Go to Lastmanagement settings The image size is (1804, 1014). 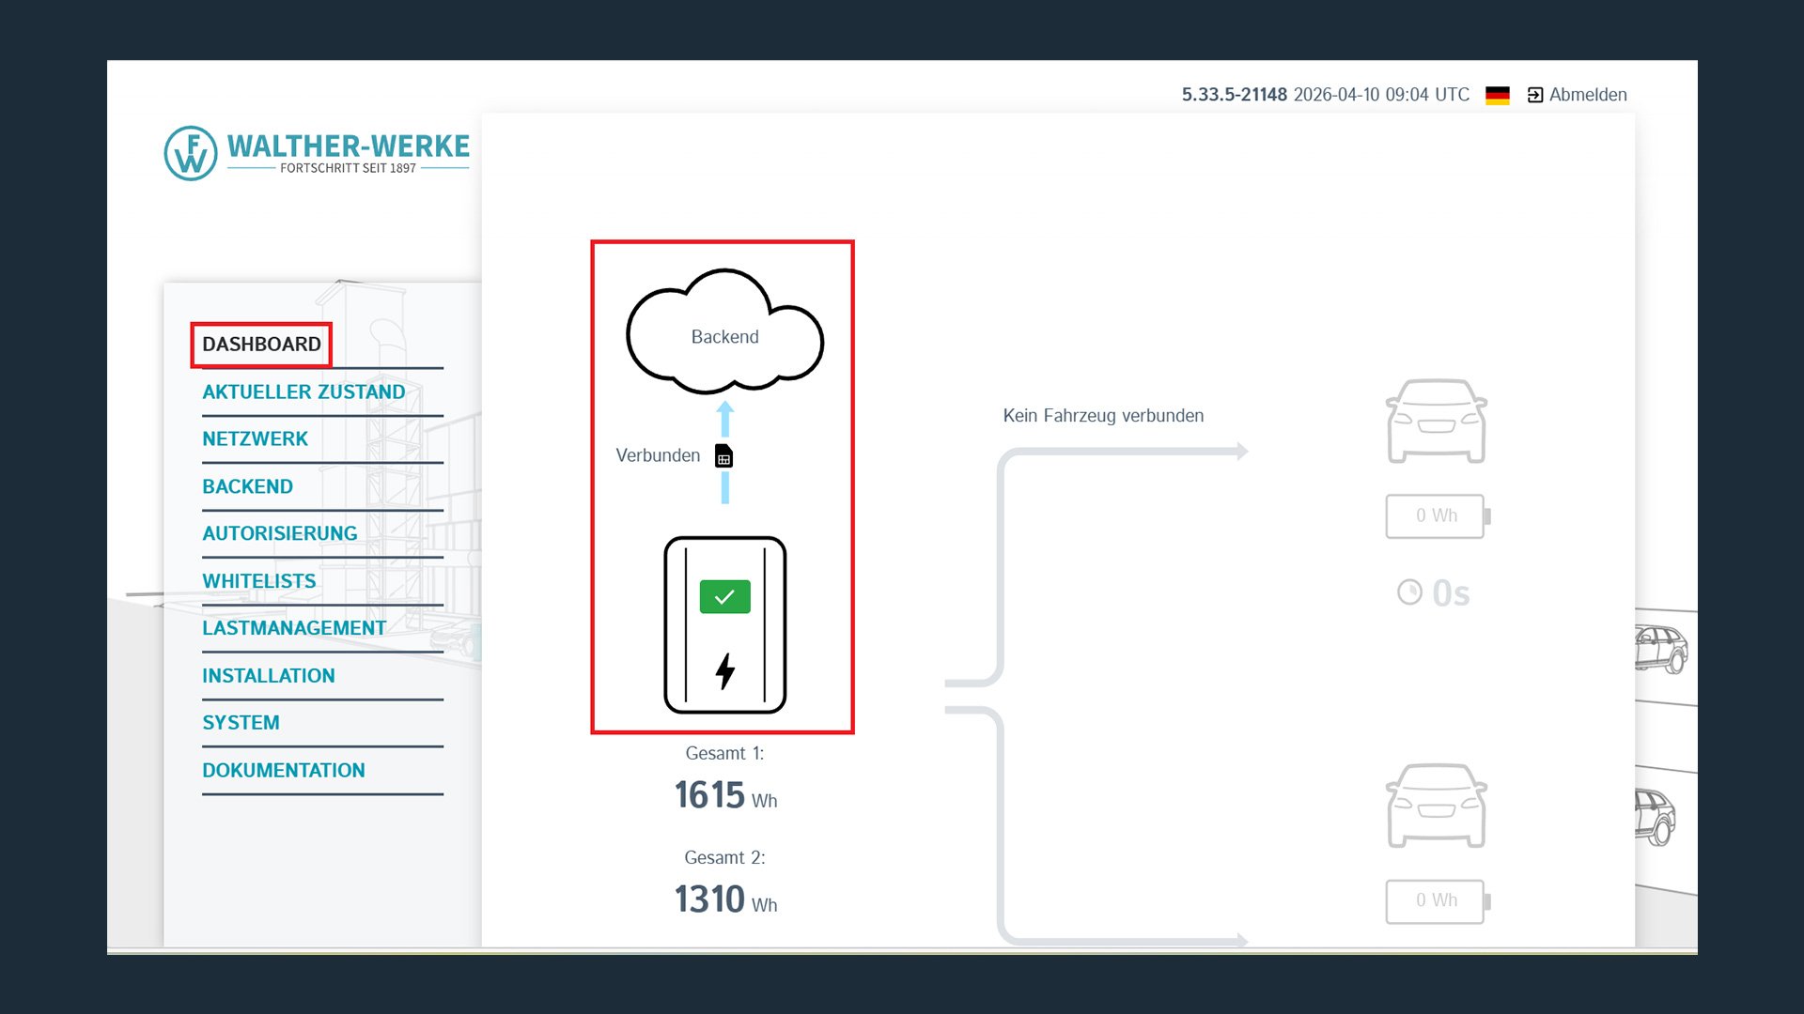point(294,628)
